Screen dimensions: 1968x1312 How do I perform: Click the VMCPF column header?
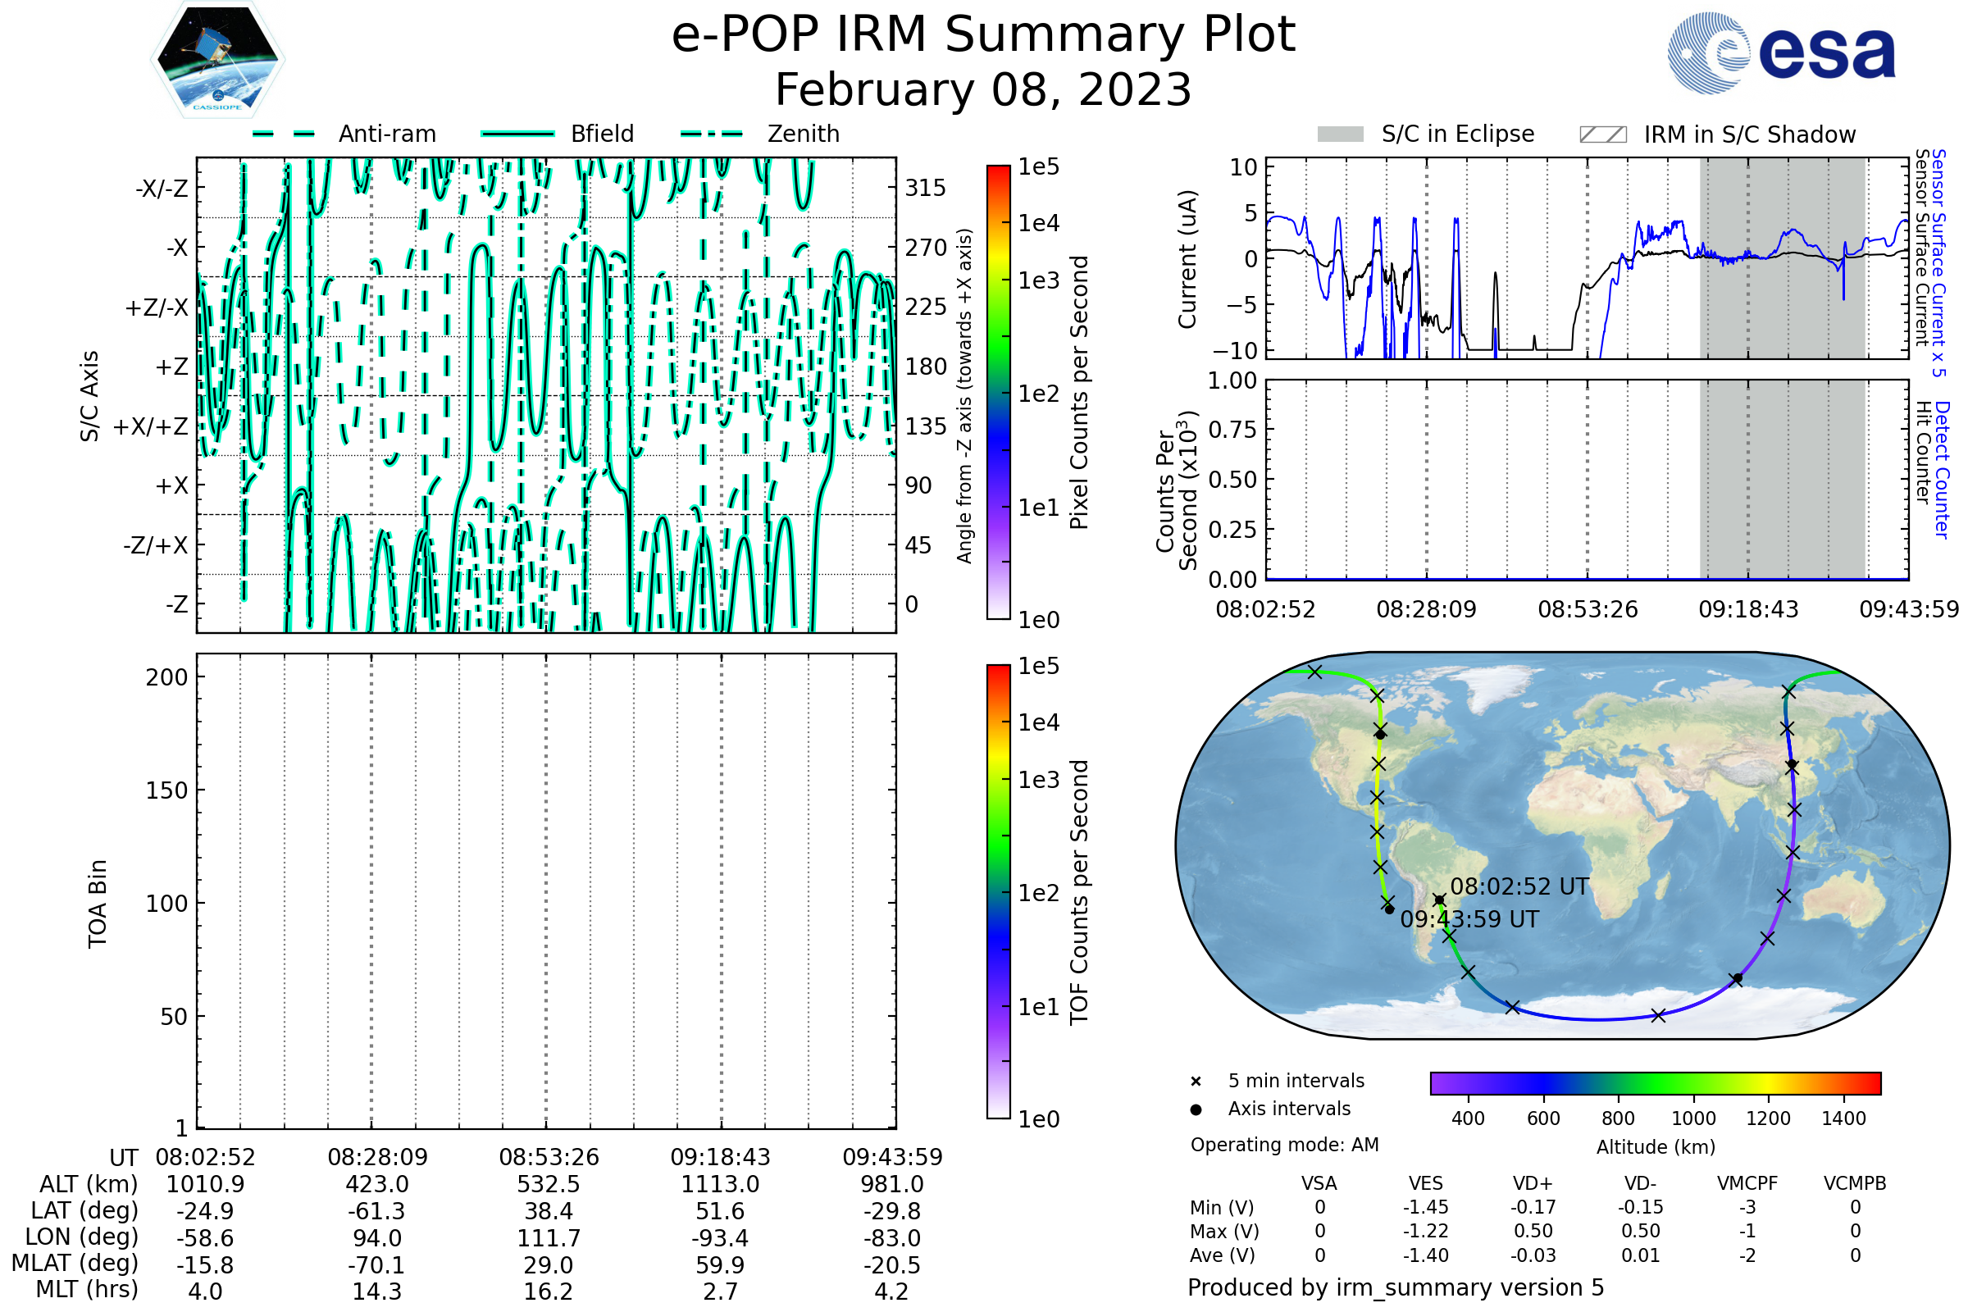click(1747, 1184)
